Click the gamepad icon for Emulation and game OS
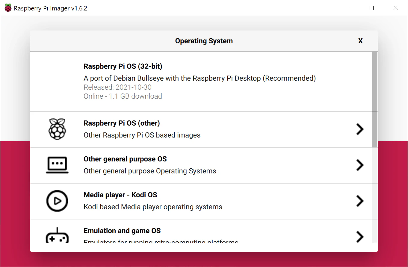The width and height of the screenshot is (408, 267). coord(57,235)
